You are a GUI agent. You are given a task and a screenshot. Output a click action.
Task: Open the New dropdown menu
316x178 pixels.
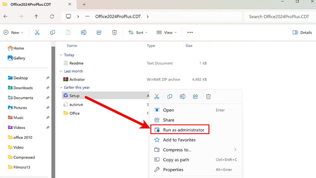(x=13, y=32)
